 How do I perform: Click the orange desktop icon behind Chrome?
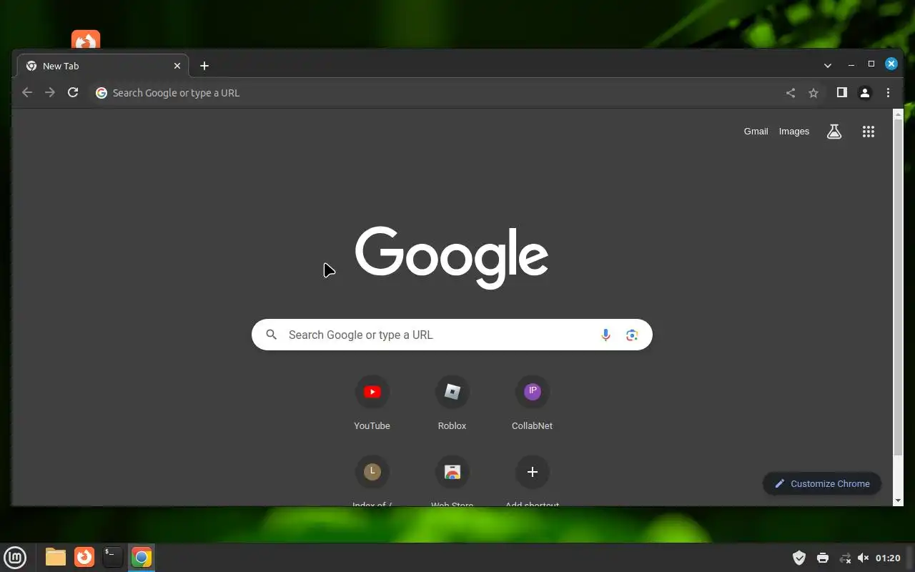[x=86, y=39]
